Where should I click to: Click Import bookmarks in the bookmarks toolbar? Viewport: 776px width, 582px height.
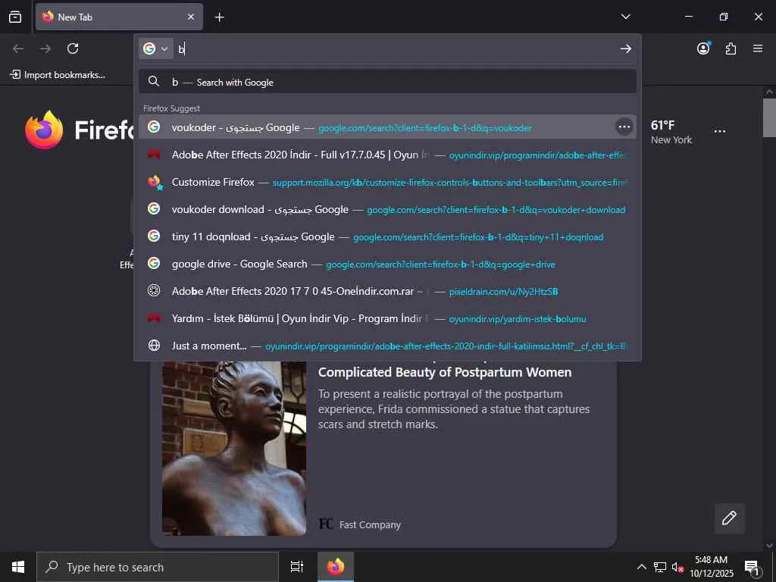point(58,75)
